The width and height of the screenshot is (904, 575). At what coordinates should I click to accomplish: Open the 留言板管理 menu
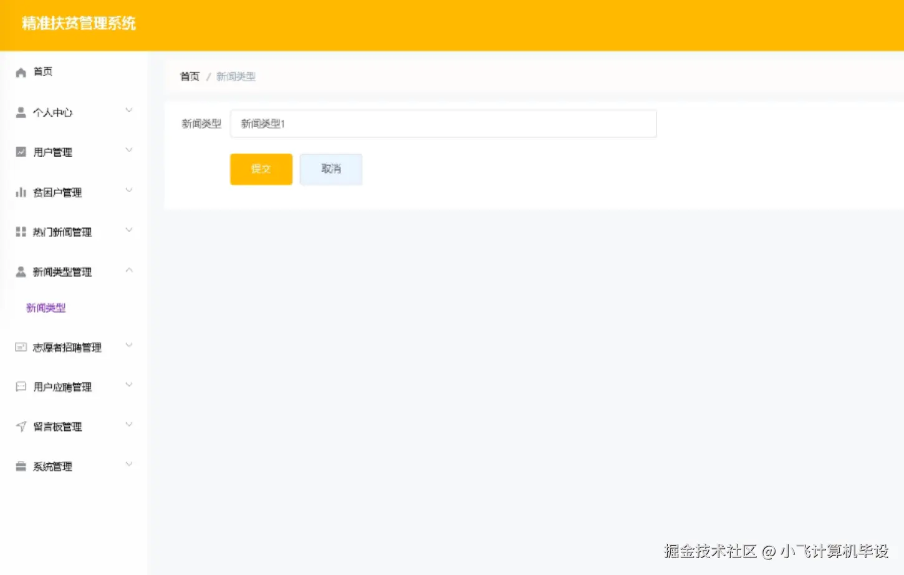point(74,427)
